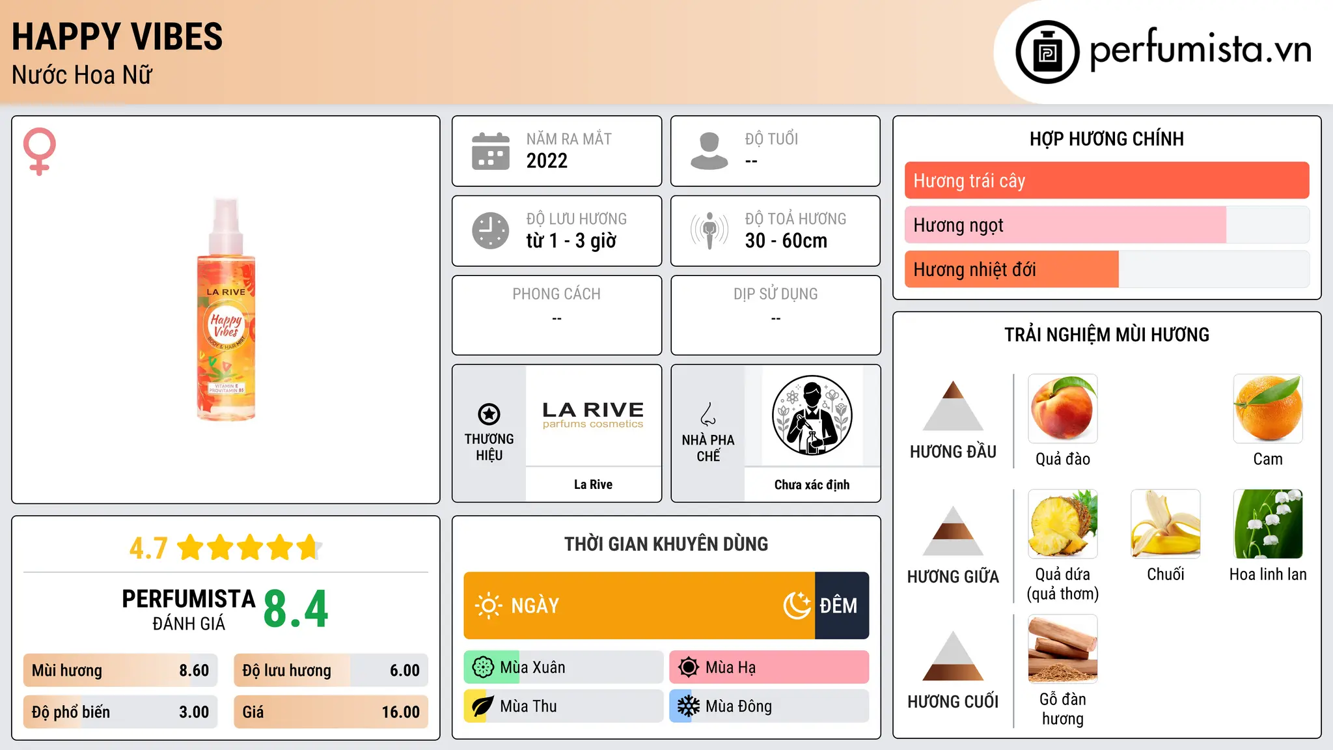Select the pineapple note image
The width and height of the screenshot is (1333, 750).
1063,524
